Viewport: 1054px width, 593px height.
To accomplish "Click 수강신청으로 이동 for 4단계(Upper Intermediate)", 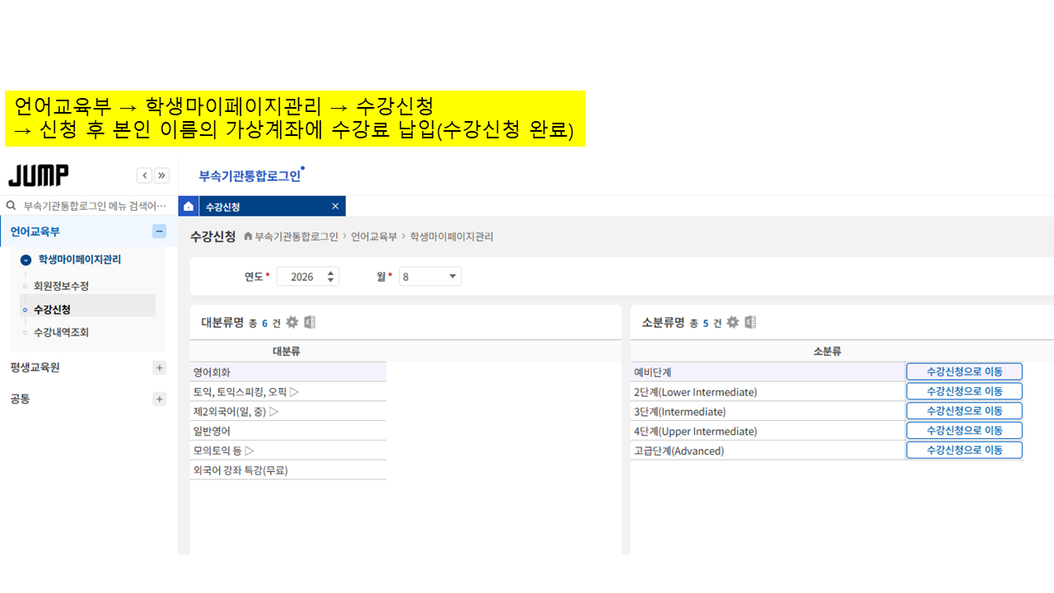I will point(964,430).
